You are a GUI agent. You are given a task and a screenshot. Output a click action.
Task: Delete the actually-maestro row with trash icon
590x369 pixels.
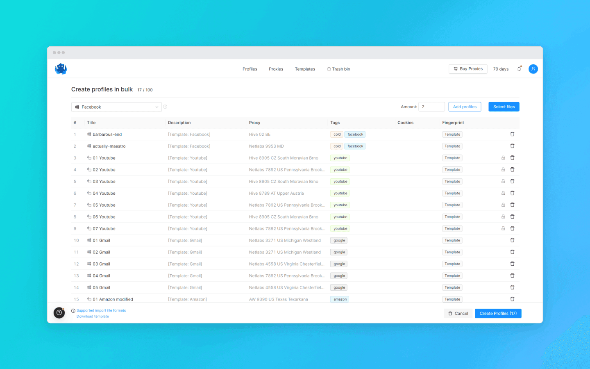[x=512, y=146]
